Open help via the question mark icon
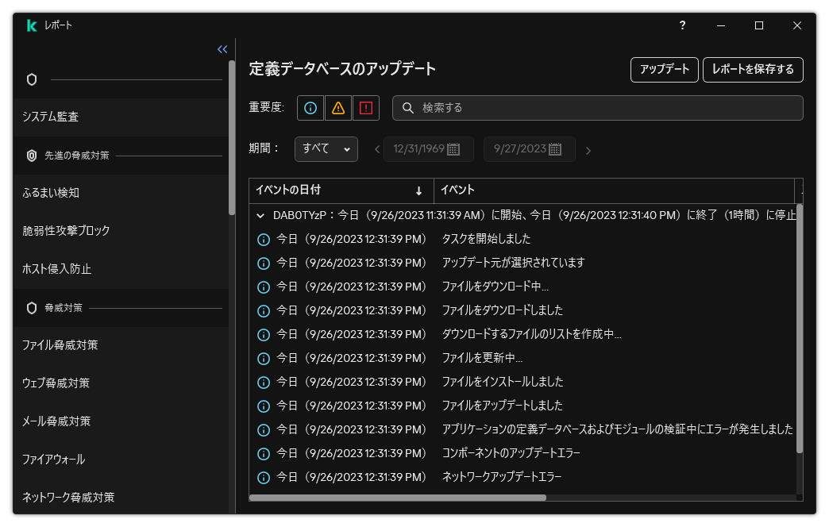This screenshot has height=527, width=829. click(x=682, y=25)
